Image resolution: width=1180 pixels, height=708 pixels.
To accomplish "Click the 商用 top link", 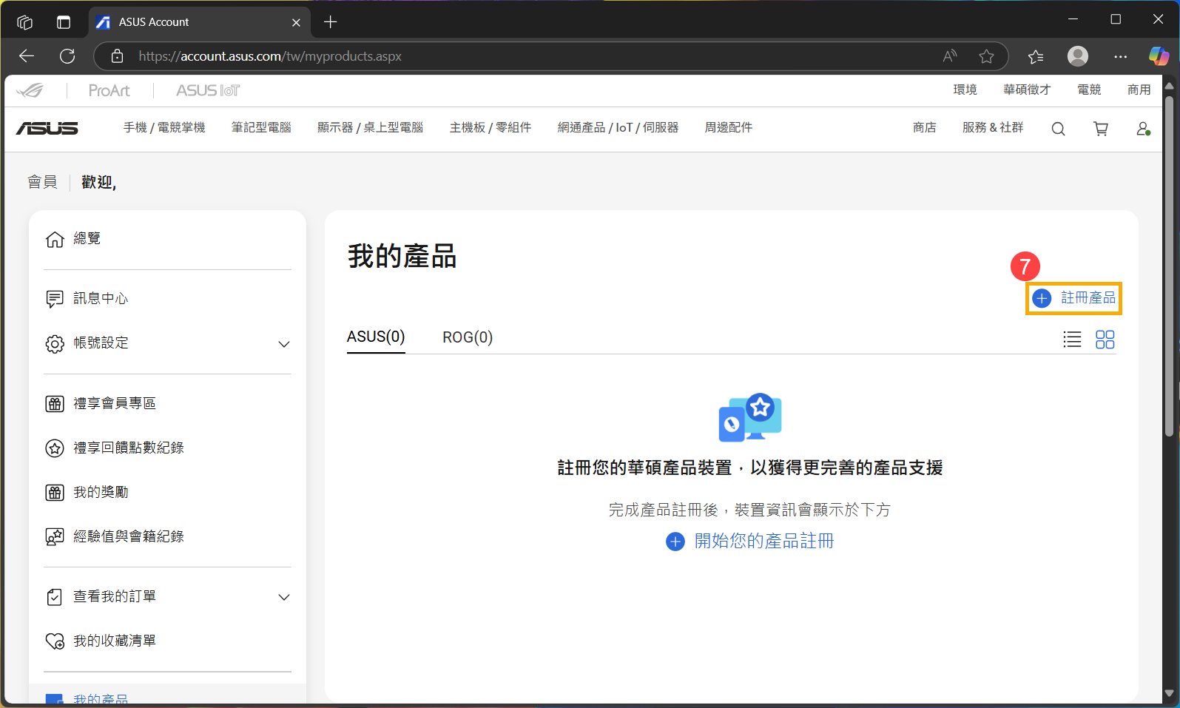I will coord(1139,90).
